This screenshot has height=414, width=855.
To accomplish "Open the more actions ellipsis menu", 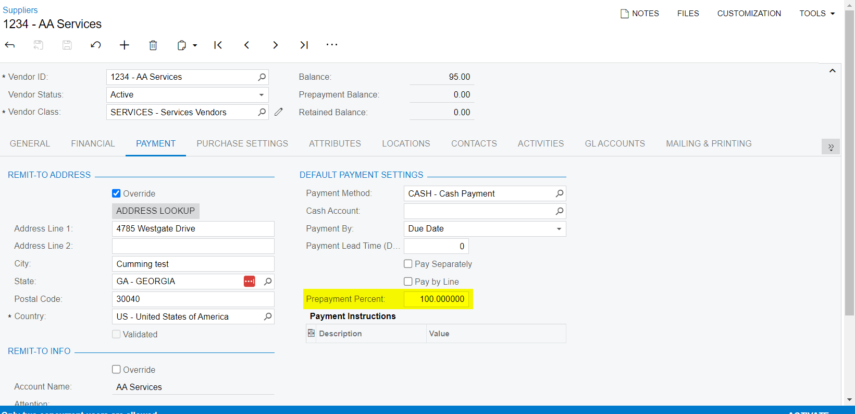I will tap(332, 45).
